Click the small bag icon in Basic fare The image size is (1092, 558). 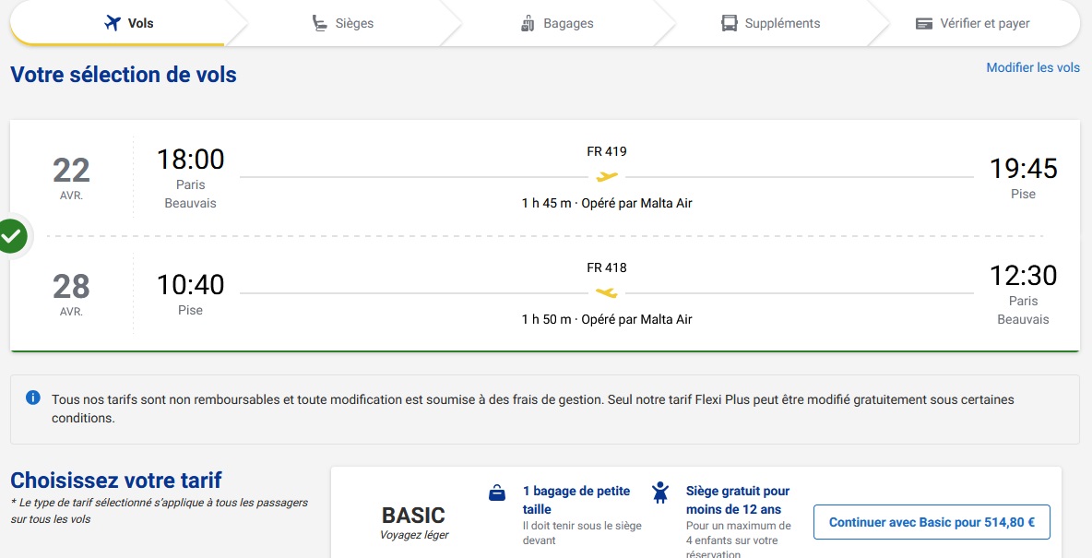pyautogui.click(x=497, y=493)
